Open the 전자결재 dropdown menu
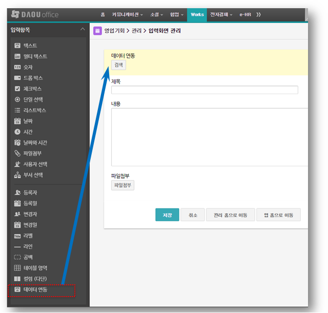The height and width of the screenshot is (313, 328). (x=221, y=15)
